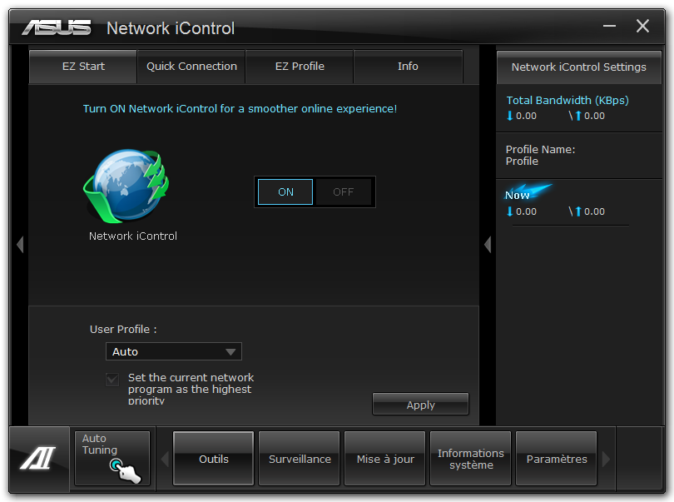The height and width of the screenshot is (502, 674).
Task: Collapse the left panel arrow
Action: tap(20, 244)
